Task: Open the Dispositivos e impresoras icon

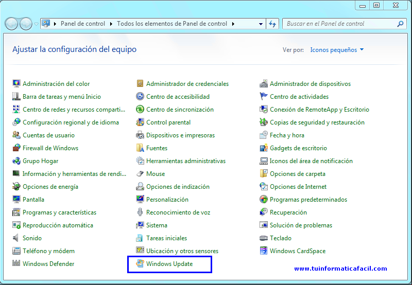Action: 140,135
